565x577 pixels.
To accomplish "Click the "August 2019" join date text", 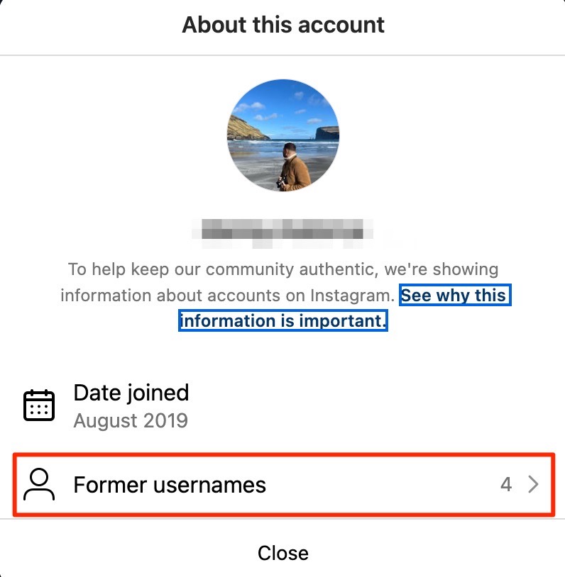I will 131,420.
